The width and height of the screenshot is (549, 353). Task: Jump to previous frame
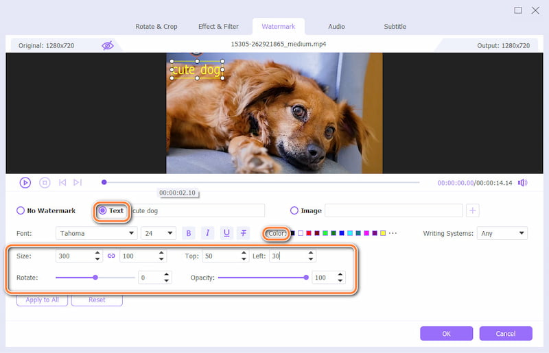coord(62,182)
